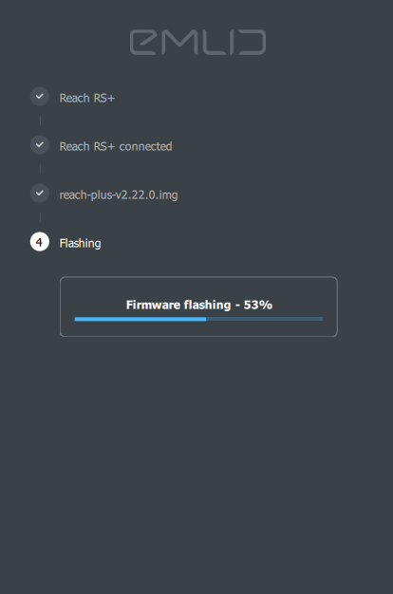Click the .img extension in firmware filename
The height and width of the screenshot is (594, 393).
point(166,195)
